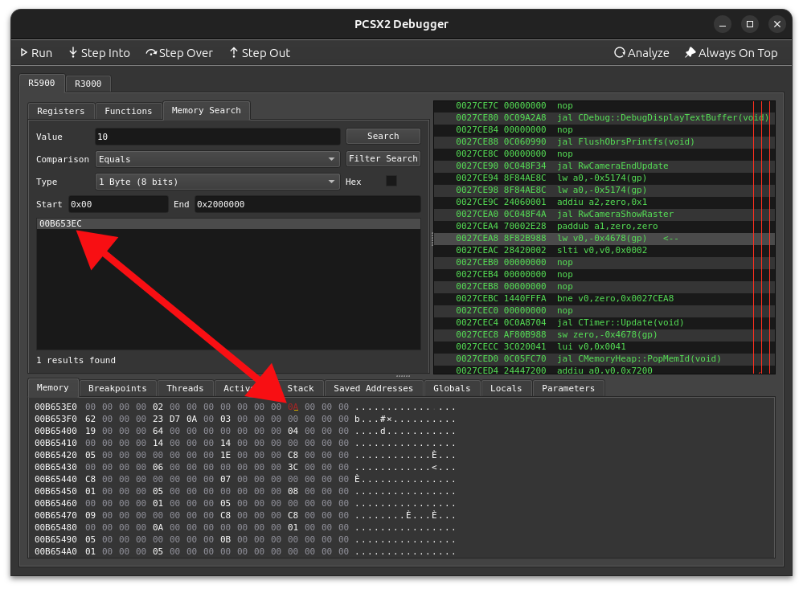This screenshot has width=803, height=589.
Task: Click highlighted 0A byte in memory row 00B653E0
Action: point(293,407)
